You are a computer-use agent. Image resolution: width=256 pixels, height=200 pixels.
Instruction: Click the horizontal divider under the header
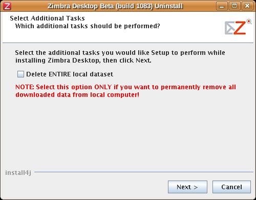tap(128, 43)
